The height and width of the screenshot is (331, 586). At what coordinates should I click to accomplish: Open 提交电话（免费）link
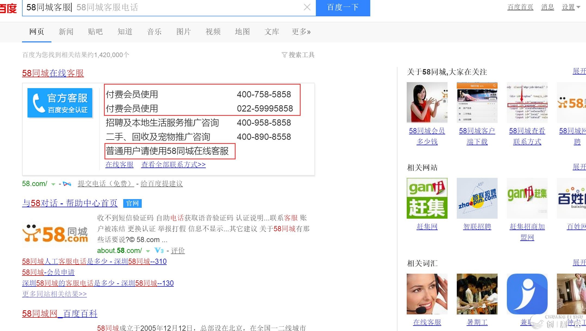(106, 184)
